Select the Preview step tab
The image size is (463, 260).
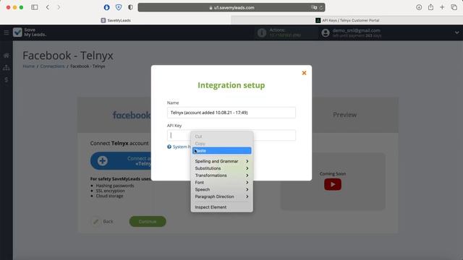click(x=344, y=115)
